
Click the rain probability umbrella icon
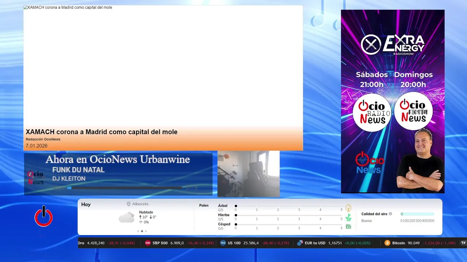(141, 222)
